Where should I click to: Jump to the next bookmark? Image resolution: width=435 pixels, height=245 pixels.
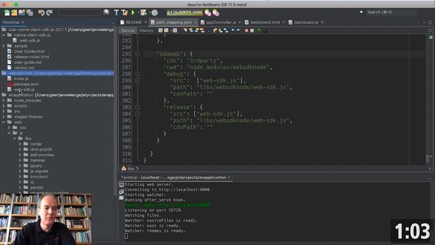(x=220, y=30)
